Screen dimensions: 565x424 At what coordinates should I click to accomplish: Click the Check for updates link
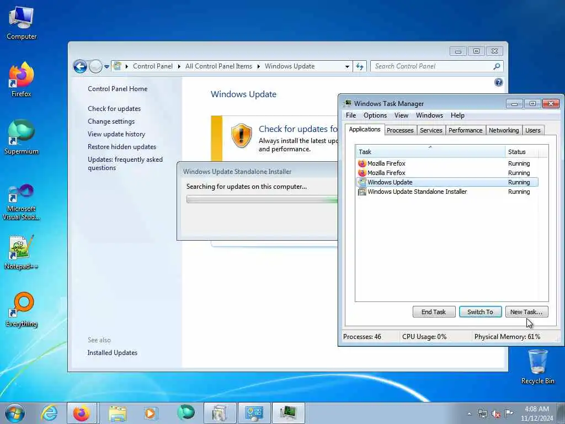click(x=114, y=109)
